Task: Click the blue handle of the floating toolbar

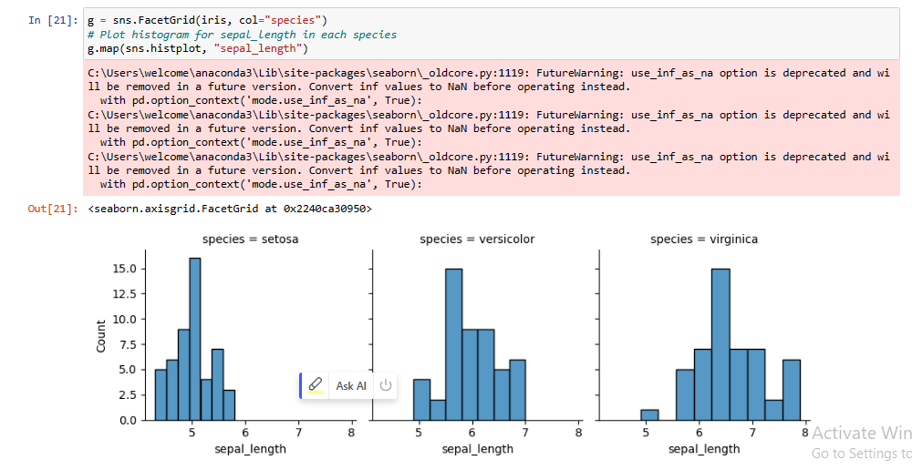Action: (x=301, y=385)
